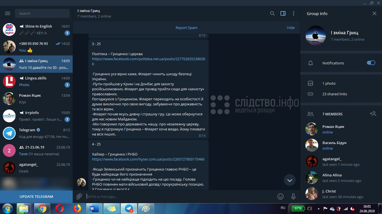382x214 pixels.
Task: Select the І зміна Гриц group chat
Action: (x=36, y=64)
